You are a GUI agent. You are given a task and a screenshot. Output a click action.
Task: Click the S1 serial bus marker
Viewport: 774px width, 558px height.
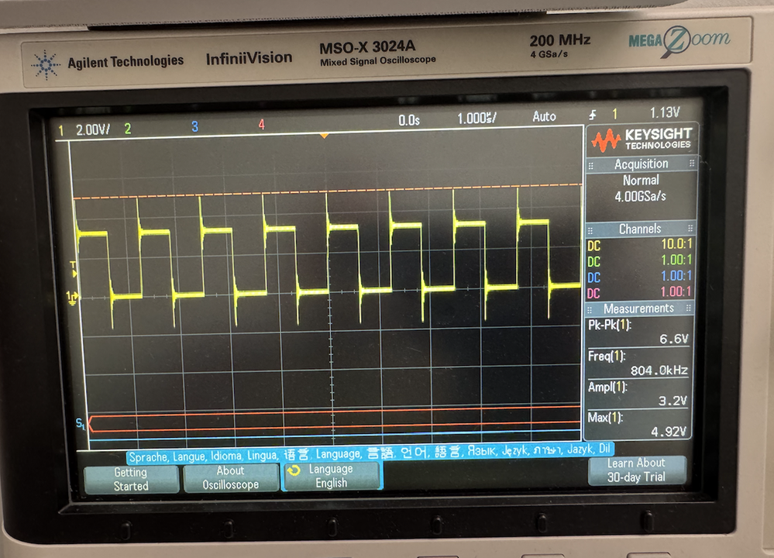81,424
